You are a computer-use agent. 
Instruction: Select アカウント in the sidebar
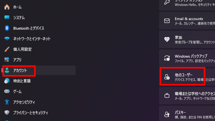[20, 70]
